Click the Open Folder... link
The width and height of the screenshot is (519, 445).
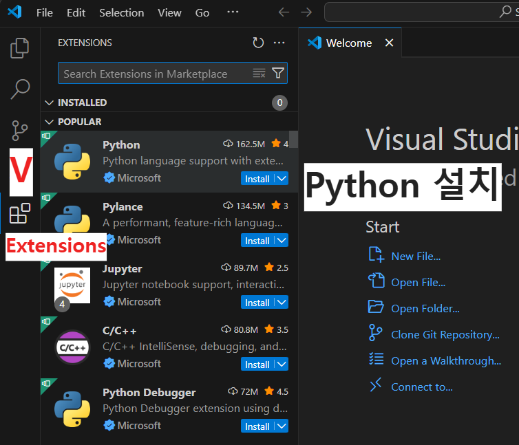pyautogui.click(x=425, y=309)
